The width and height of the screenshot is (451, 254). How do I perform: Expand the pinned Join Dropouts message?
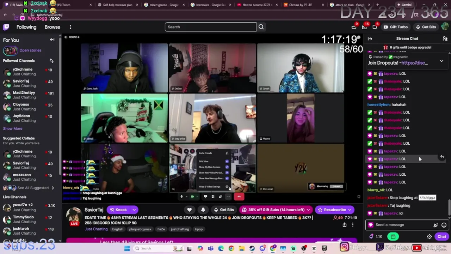click(441, 61)
